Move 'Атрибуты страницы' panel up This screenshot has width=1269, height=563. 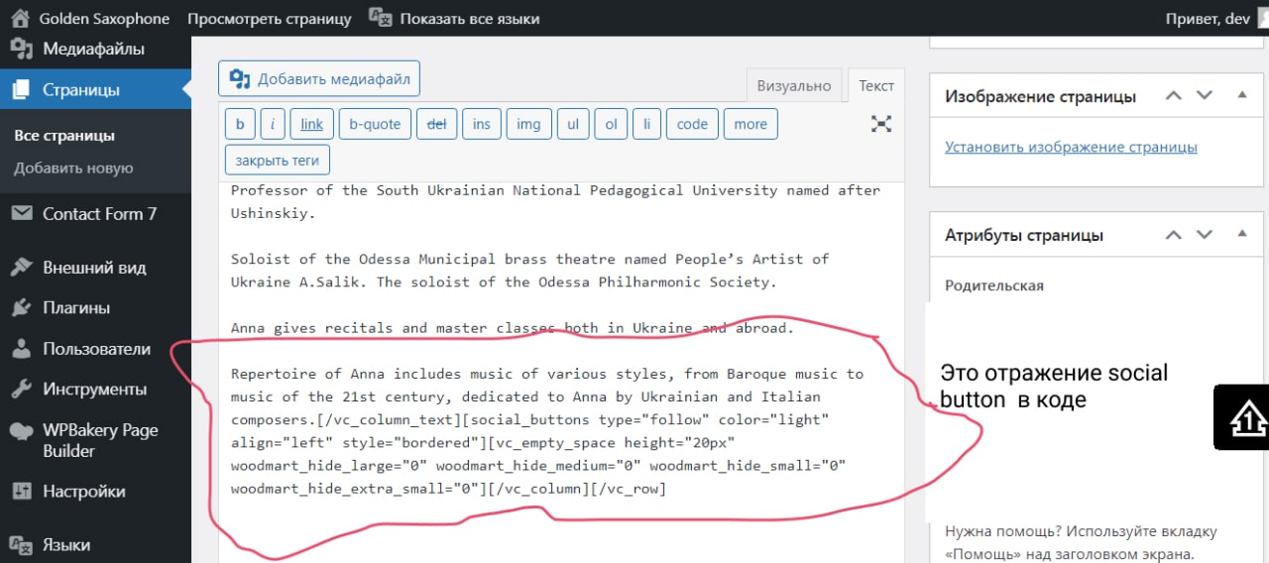(1174, 235)
